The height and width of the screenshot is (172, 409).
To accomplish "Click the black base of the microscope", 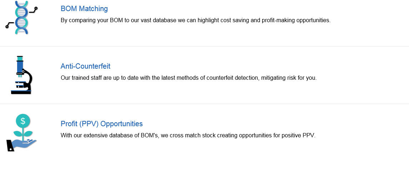I will click(21, 92).
